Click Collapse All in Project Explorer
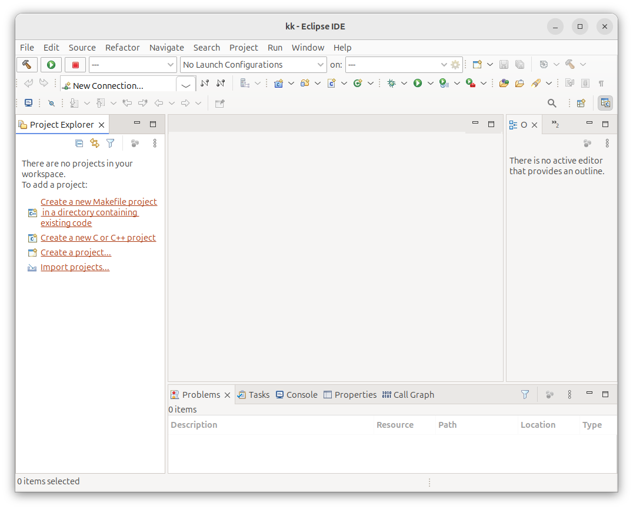633x509 pixels. (x=79, y=143)
